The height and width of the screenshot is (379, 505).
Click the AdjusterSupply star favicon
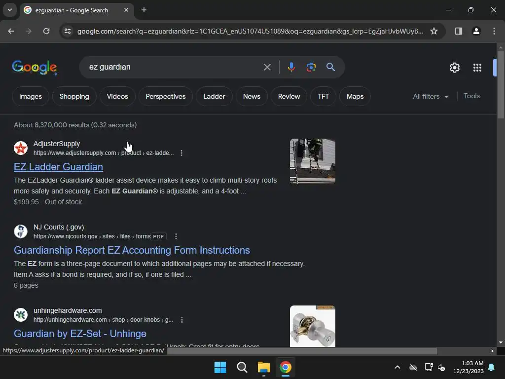point(21,148)
